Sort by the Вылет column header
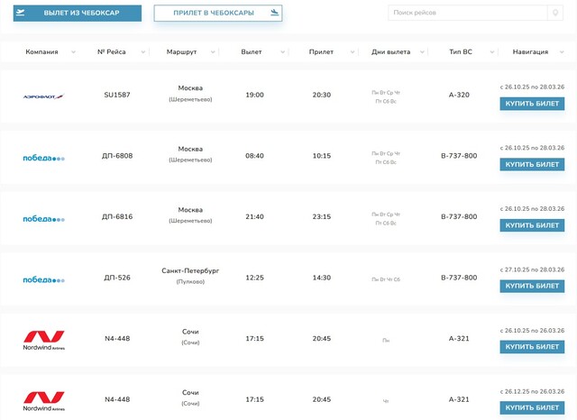 (x=252, y=52)
